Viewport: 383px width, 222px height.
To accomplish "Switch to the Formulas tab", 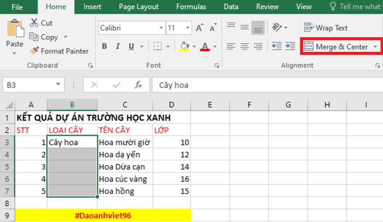I will coord(191,7).
